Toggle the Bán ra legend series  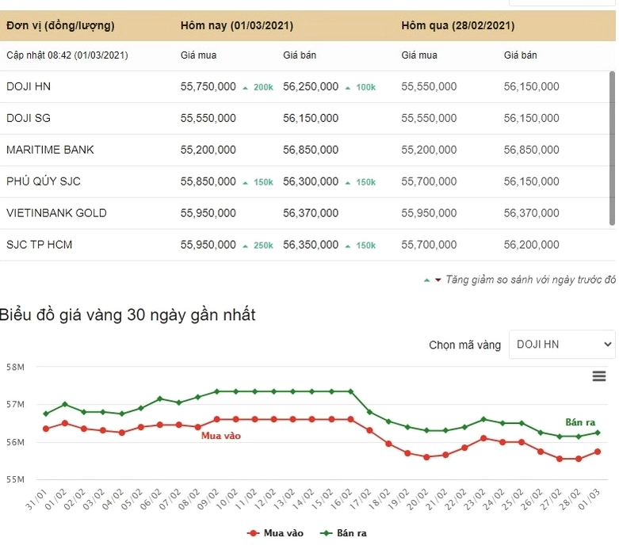coord(343,533)
